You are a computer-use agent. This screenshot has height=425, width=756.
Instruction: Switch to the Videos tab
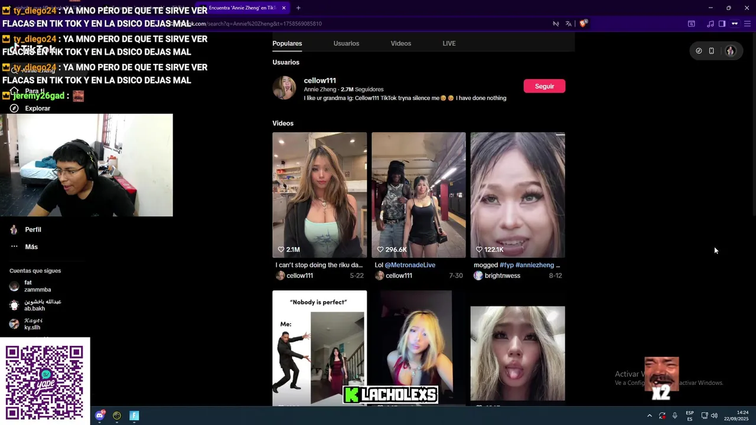click(400, 44)
